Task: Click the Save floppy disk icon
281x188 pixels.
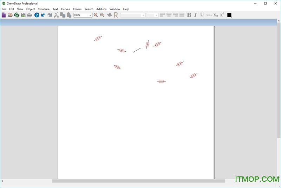Action: 23,15
